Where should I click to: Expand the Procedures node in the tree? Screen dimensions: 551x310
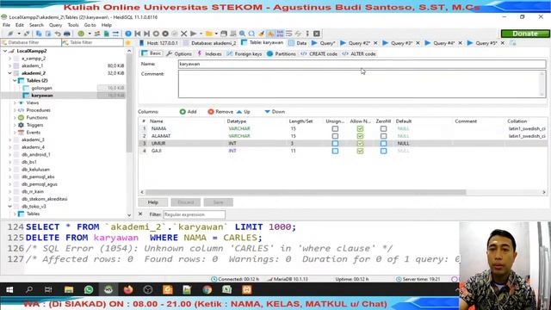pyautogui.click(x=15, y=110)
